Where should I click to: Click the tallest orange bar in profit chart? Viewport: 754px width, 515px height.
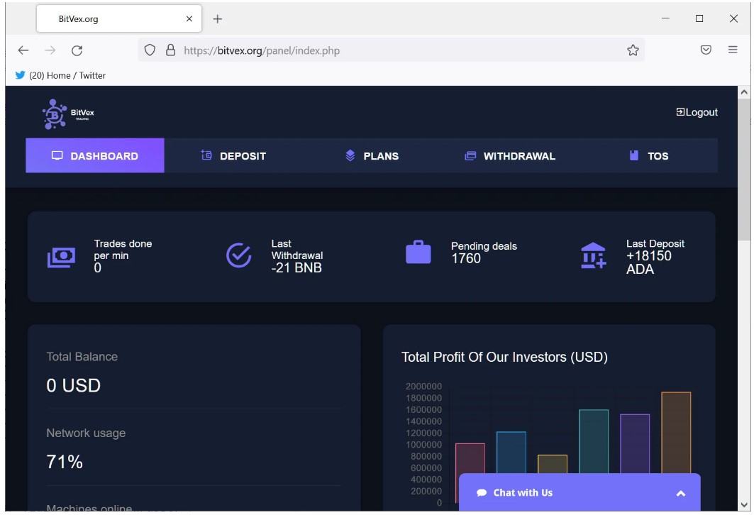[x=675, y=433]
